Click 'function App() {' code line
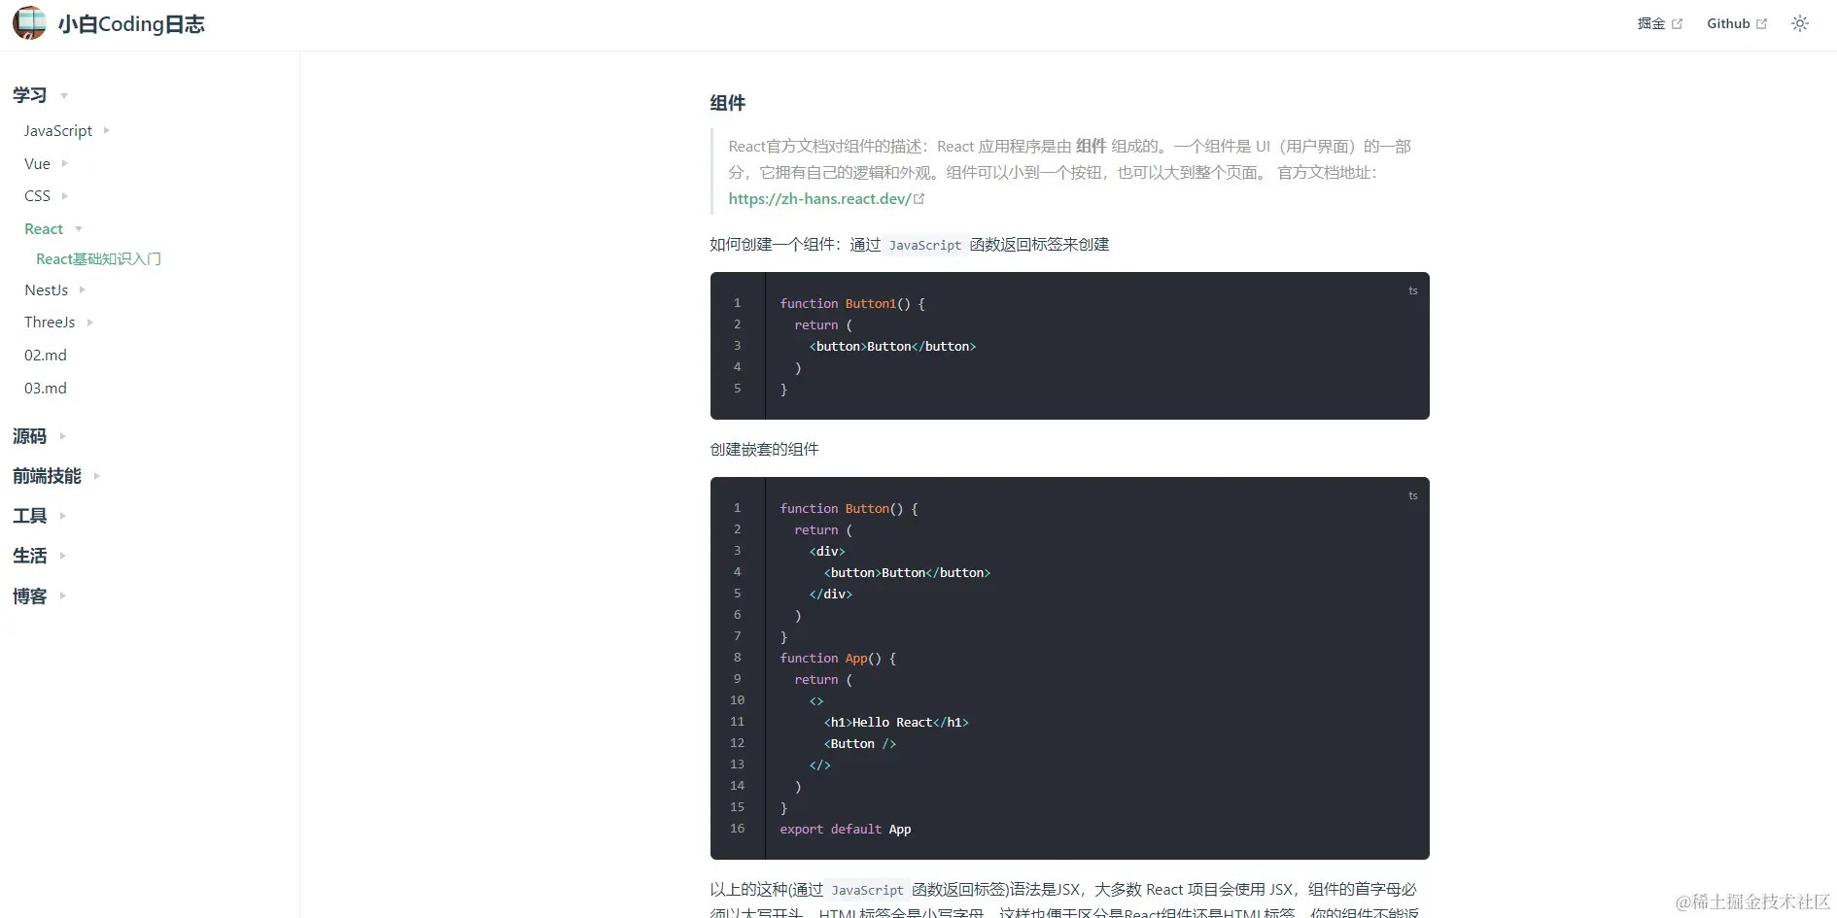Image resolution: width=1837 pixels, height=918 pixels. (838, 658)
